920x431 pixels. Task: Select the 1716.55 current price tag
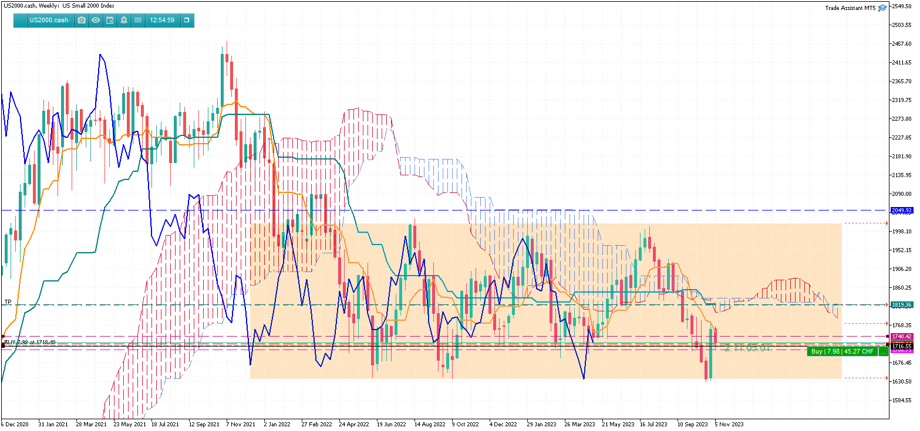(901, 347)
